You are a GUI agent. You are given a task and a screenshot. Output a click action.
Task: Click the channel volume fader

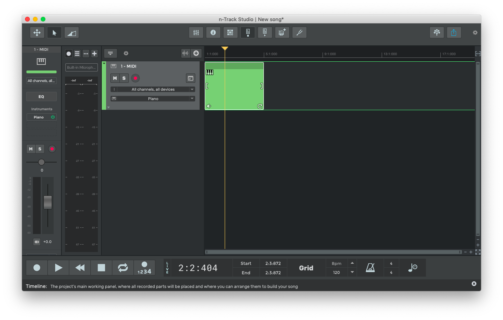48,202
